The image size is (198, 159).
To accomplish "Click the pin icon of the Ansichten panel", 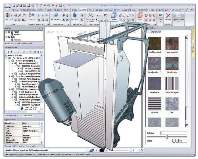I will tap(39, 28).
